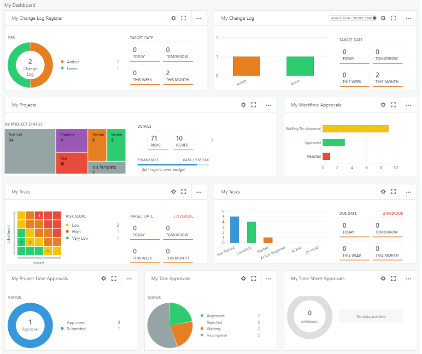Click the Not Started blue bar in My Tasks
Viewport: 422px width, 354px height.
pos(234,230)
